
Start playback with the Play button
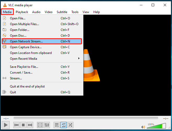[6, 125]
